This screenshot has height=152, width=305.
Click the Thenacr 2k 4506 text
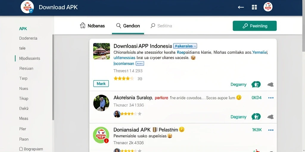128,143
